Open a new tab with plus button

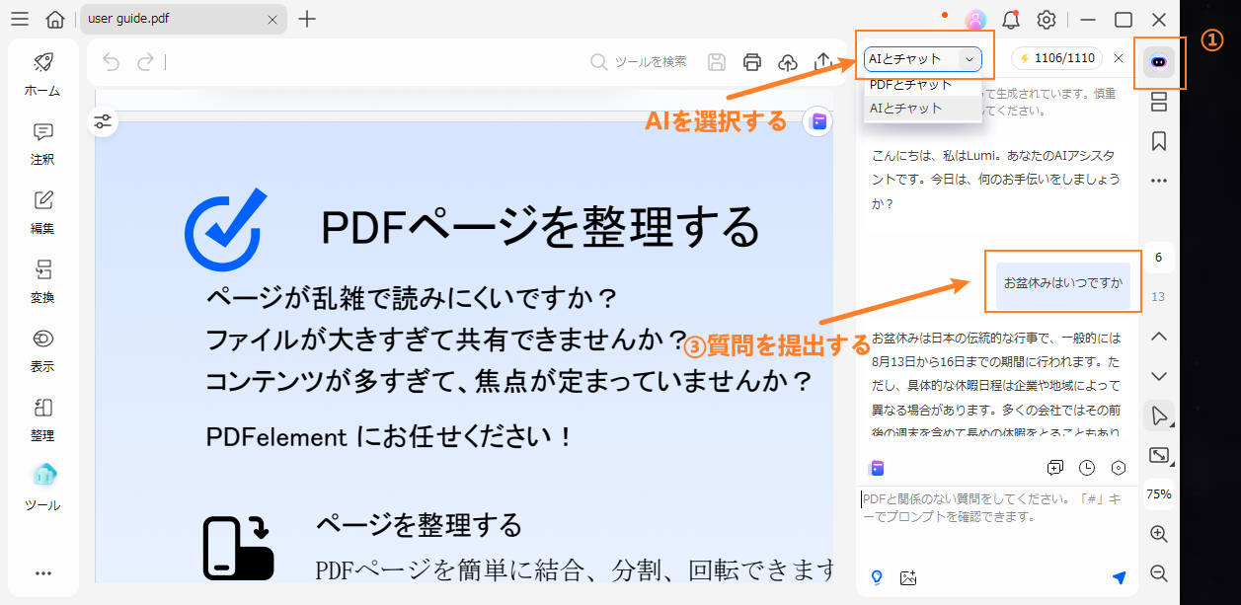click(x=307, y=19)
